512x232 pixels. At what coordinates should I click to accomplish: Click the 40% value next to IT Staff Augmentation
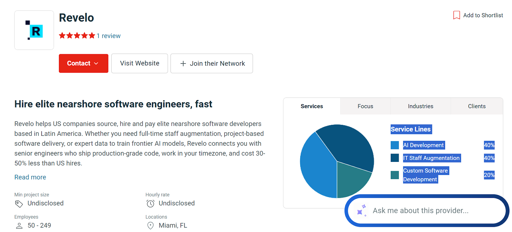[x=489, y=158]
